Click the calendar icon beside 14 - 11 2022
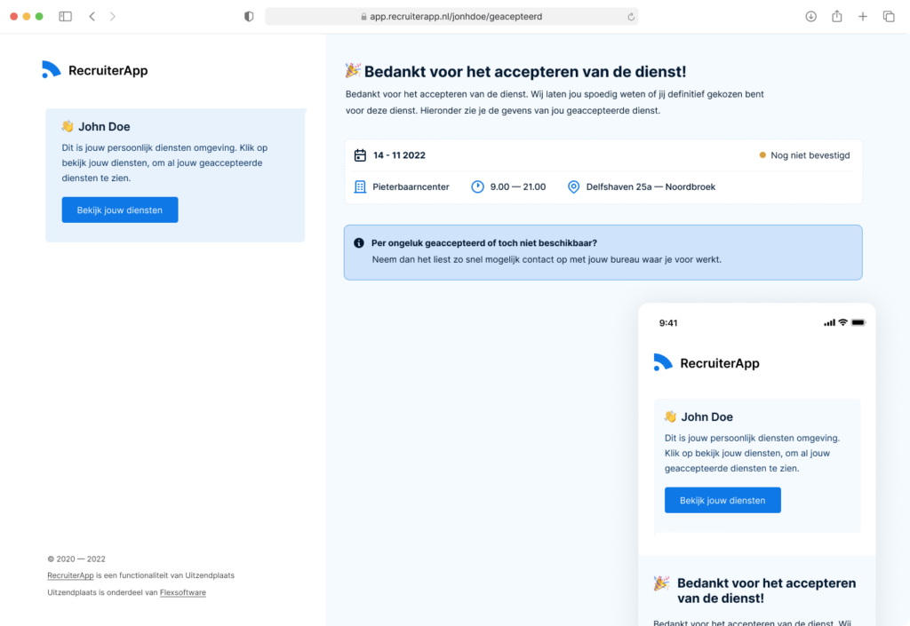The image size is (910, 626). click(360, 155)
